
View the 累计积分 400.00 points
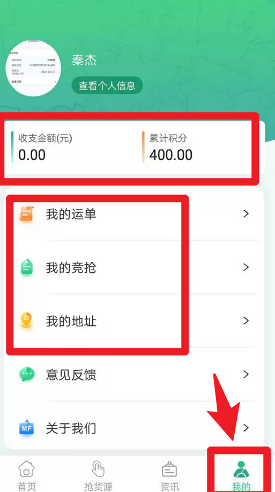(x=171, y=147)
